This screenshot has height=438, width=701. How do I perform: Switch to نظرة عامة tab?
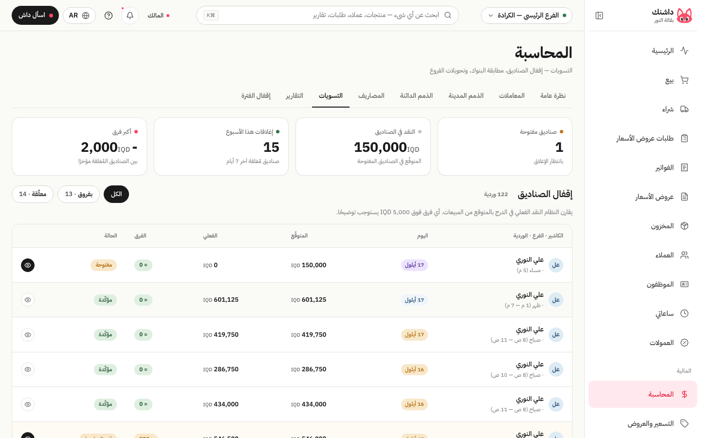click(553, 96)
